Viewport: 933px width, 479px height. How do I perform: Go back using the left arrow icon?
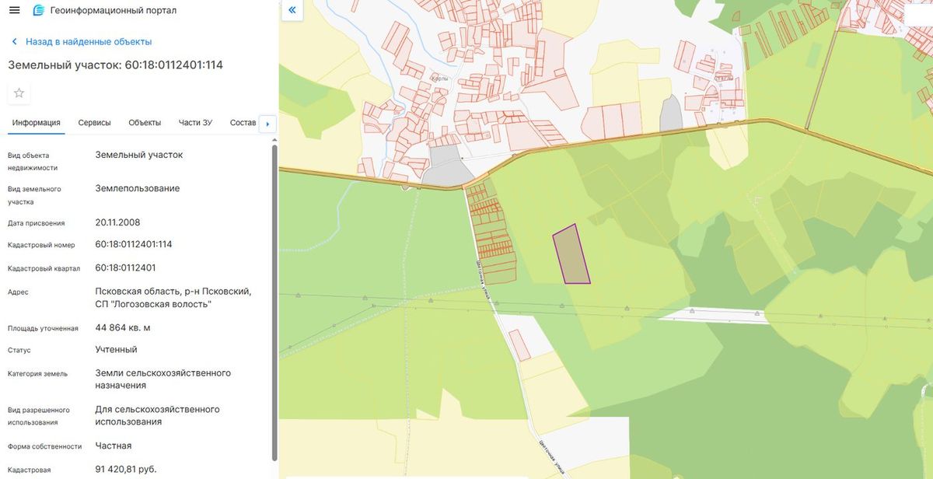(14, 41)
